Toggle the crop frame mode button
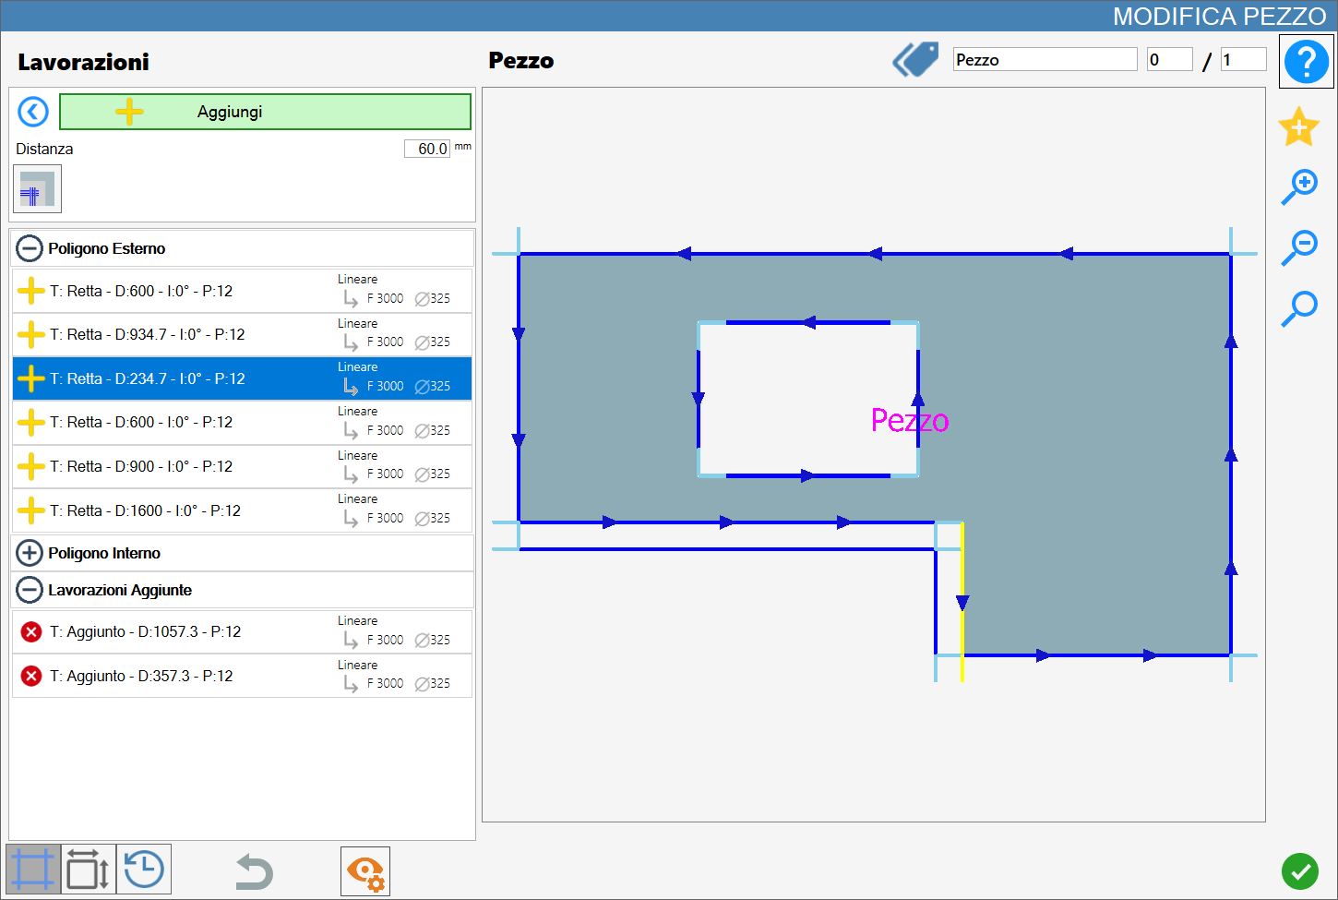The width and height of the screenshot is (1338, 900). (33, 870)
